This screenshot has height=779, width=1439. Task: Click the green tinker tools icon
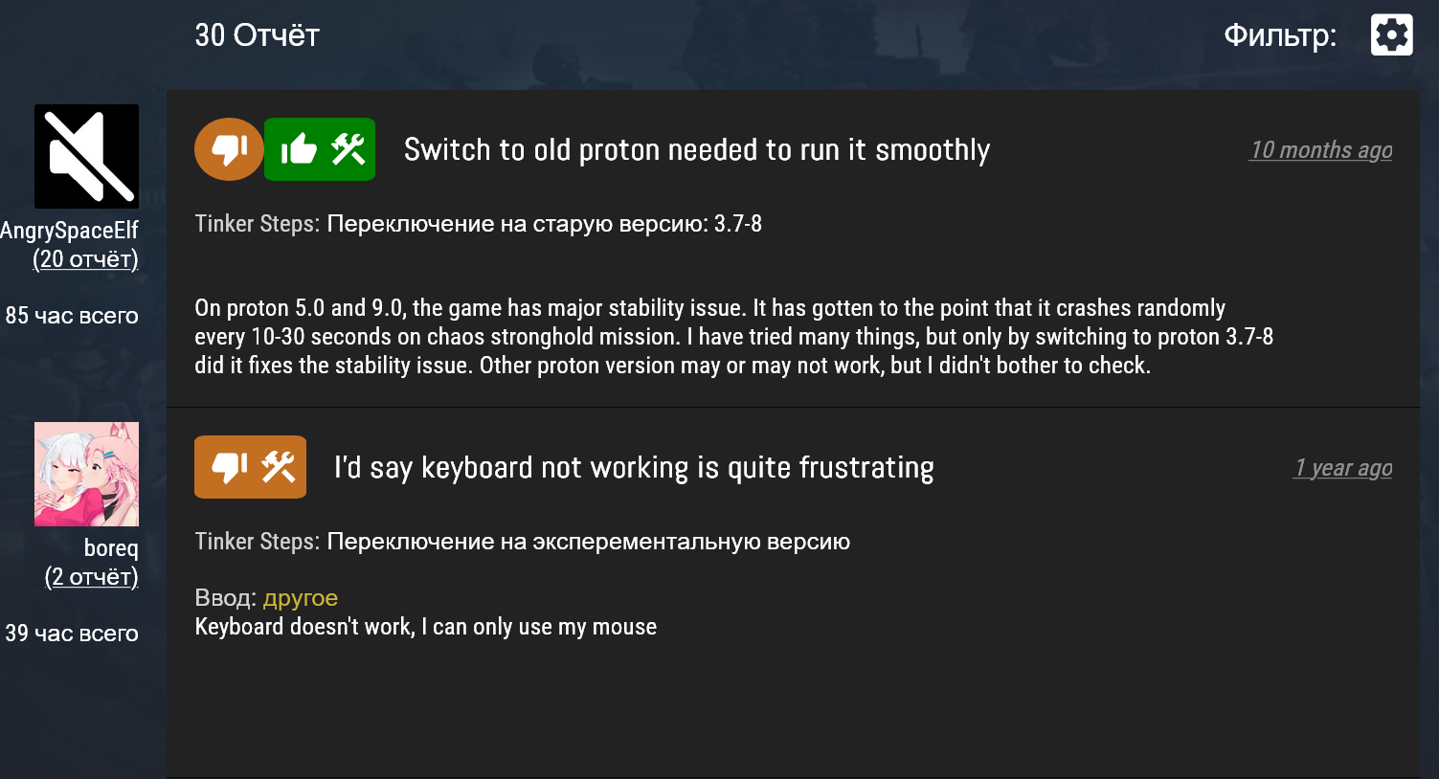[x=348, y=149]
